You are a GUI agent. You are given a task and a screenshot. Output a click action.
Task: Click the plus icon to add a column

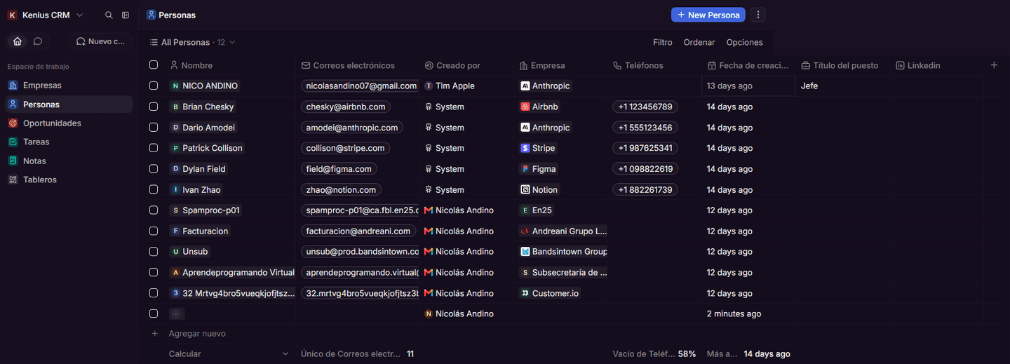pos(994,65)
